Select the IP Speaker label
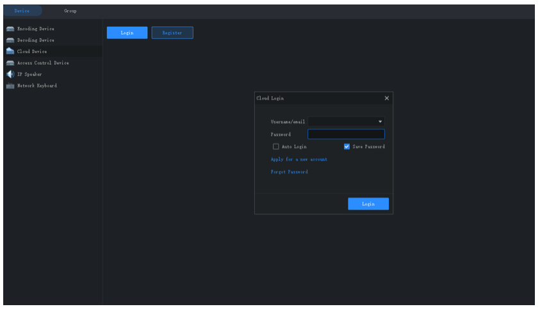The image size is (540, 309). (x=29, y=74)
